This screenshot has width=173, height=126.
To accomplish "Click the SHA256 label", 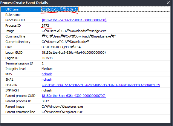I will (11, 85).
